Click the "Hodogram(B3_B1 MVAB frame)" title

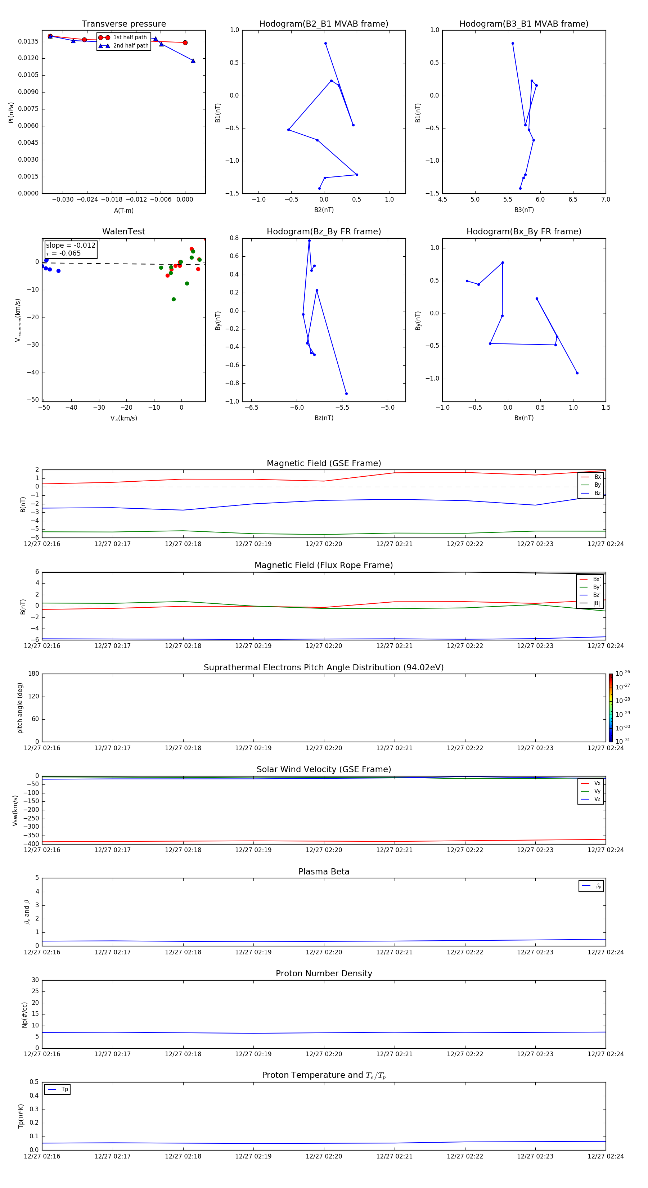[524, 24]
